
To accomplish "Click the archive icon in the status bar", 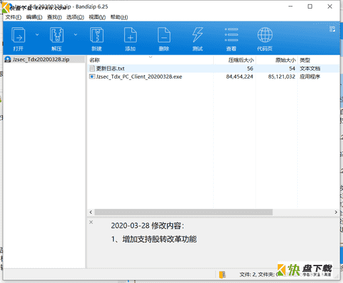I will (222, 274).
